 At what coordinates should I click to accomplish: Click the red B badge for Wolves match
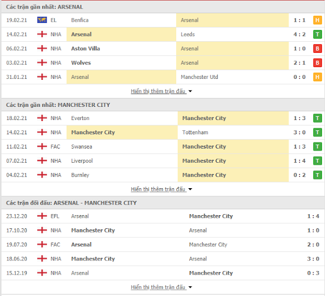(x=317, y=63)
